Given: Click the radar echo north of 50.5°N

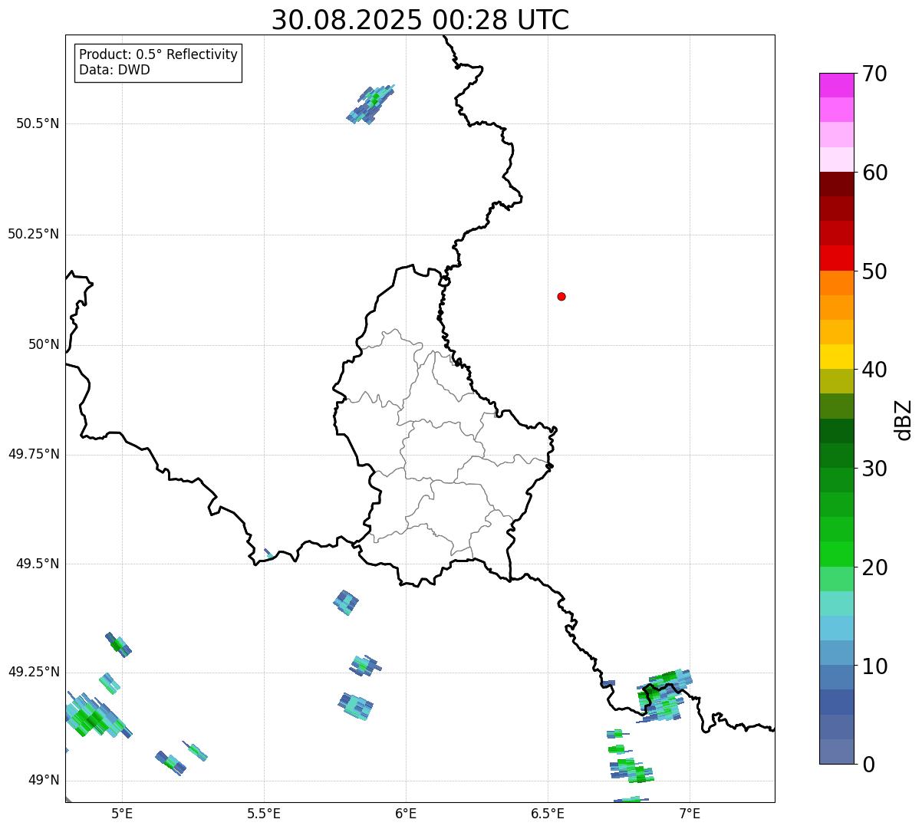Looking at the screenshot, I should click(x=371, y=104).
